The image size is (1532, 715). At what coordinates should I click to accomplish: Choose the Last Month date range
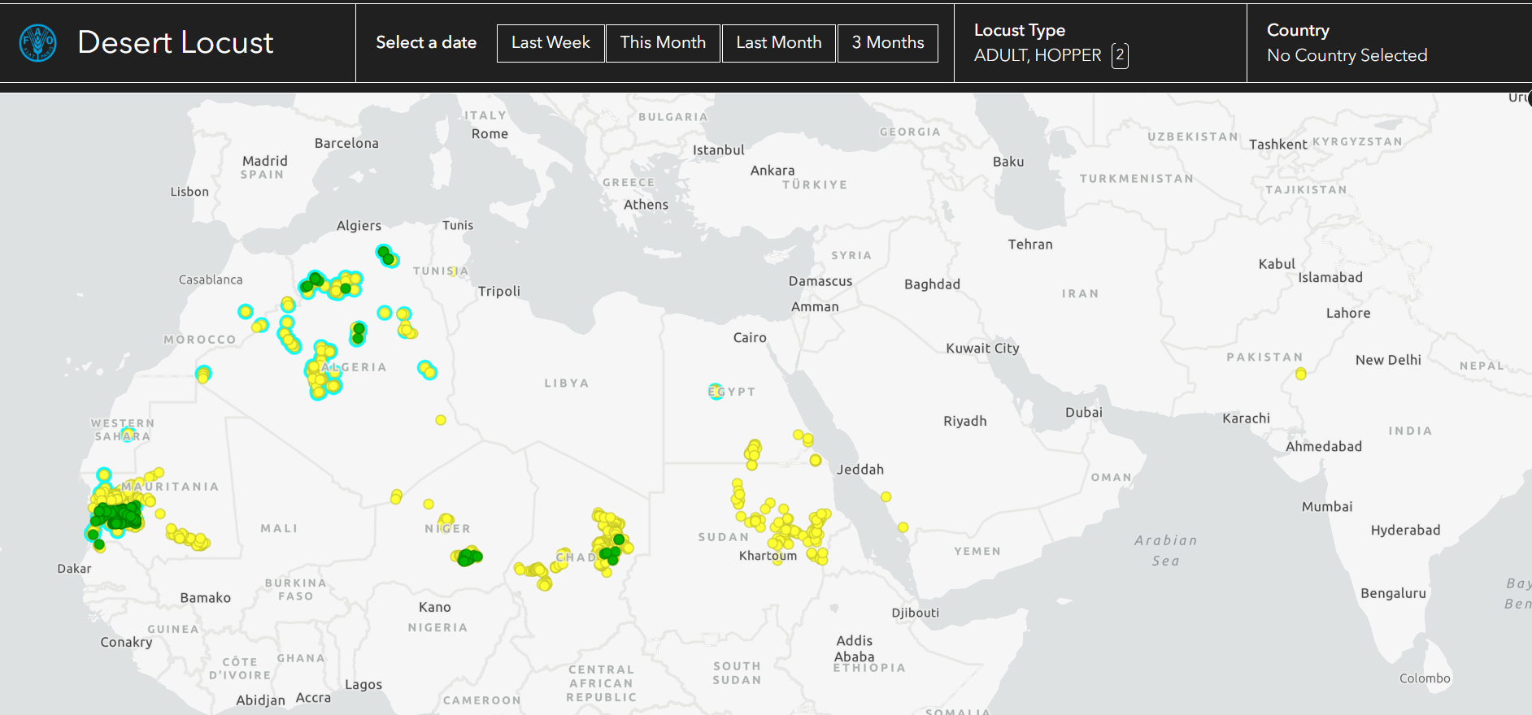778,43
